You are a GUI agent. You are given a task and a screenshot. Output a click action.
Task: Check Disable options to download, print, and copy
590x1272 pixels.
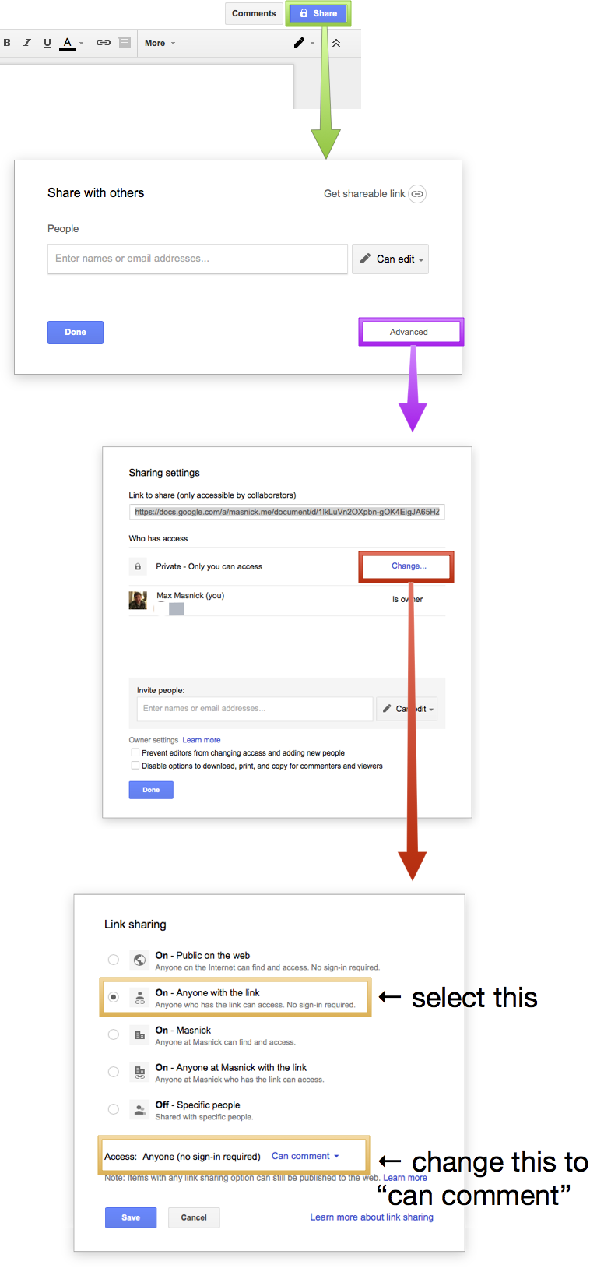pyautogui.click(x=135, y=765)
